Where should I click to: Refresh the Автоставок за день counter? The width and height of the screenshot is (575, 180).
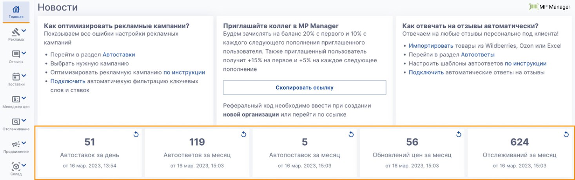coord(136,135)
